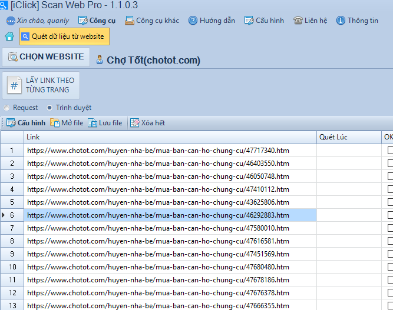Select the Quét dữ liệu từ website tab

coord(64,36)
